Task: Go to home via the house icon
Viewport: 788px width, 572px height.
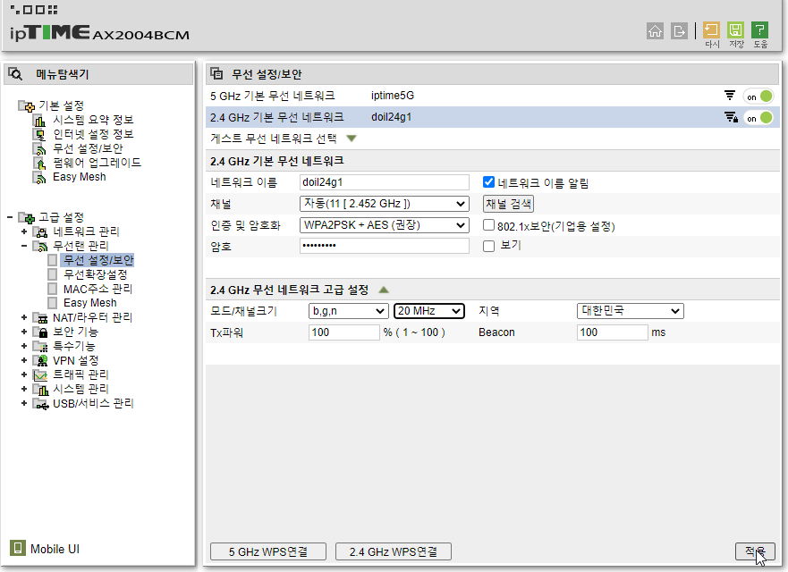Action: click(655, 31)
